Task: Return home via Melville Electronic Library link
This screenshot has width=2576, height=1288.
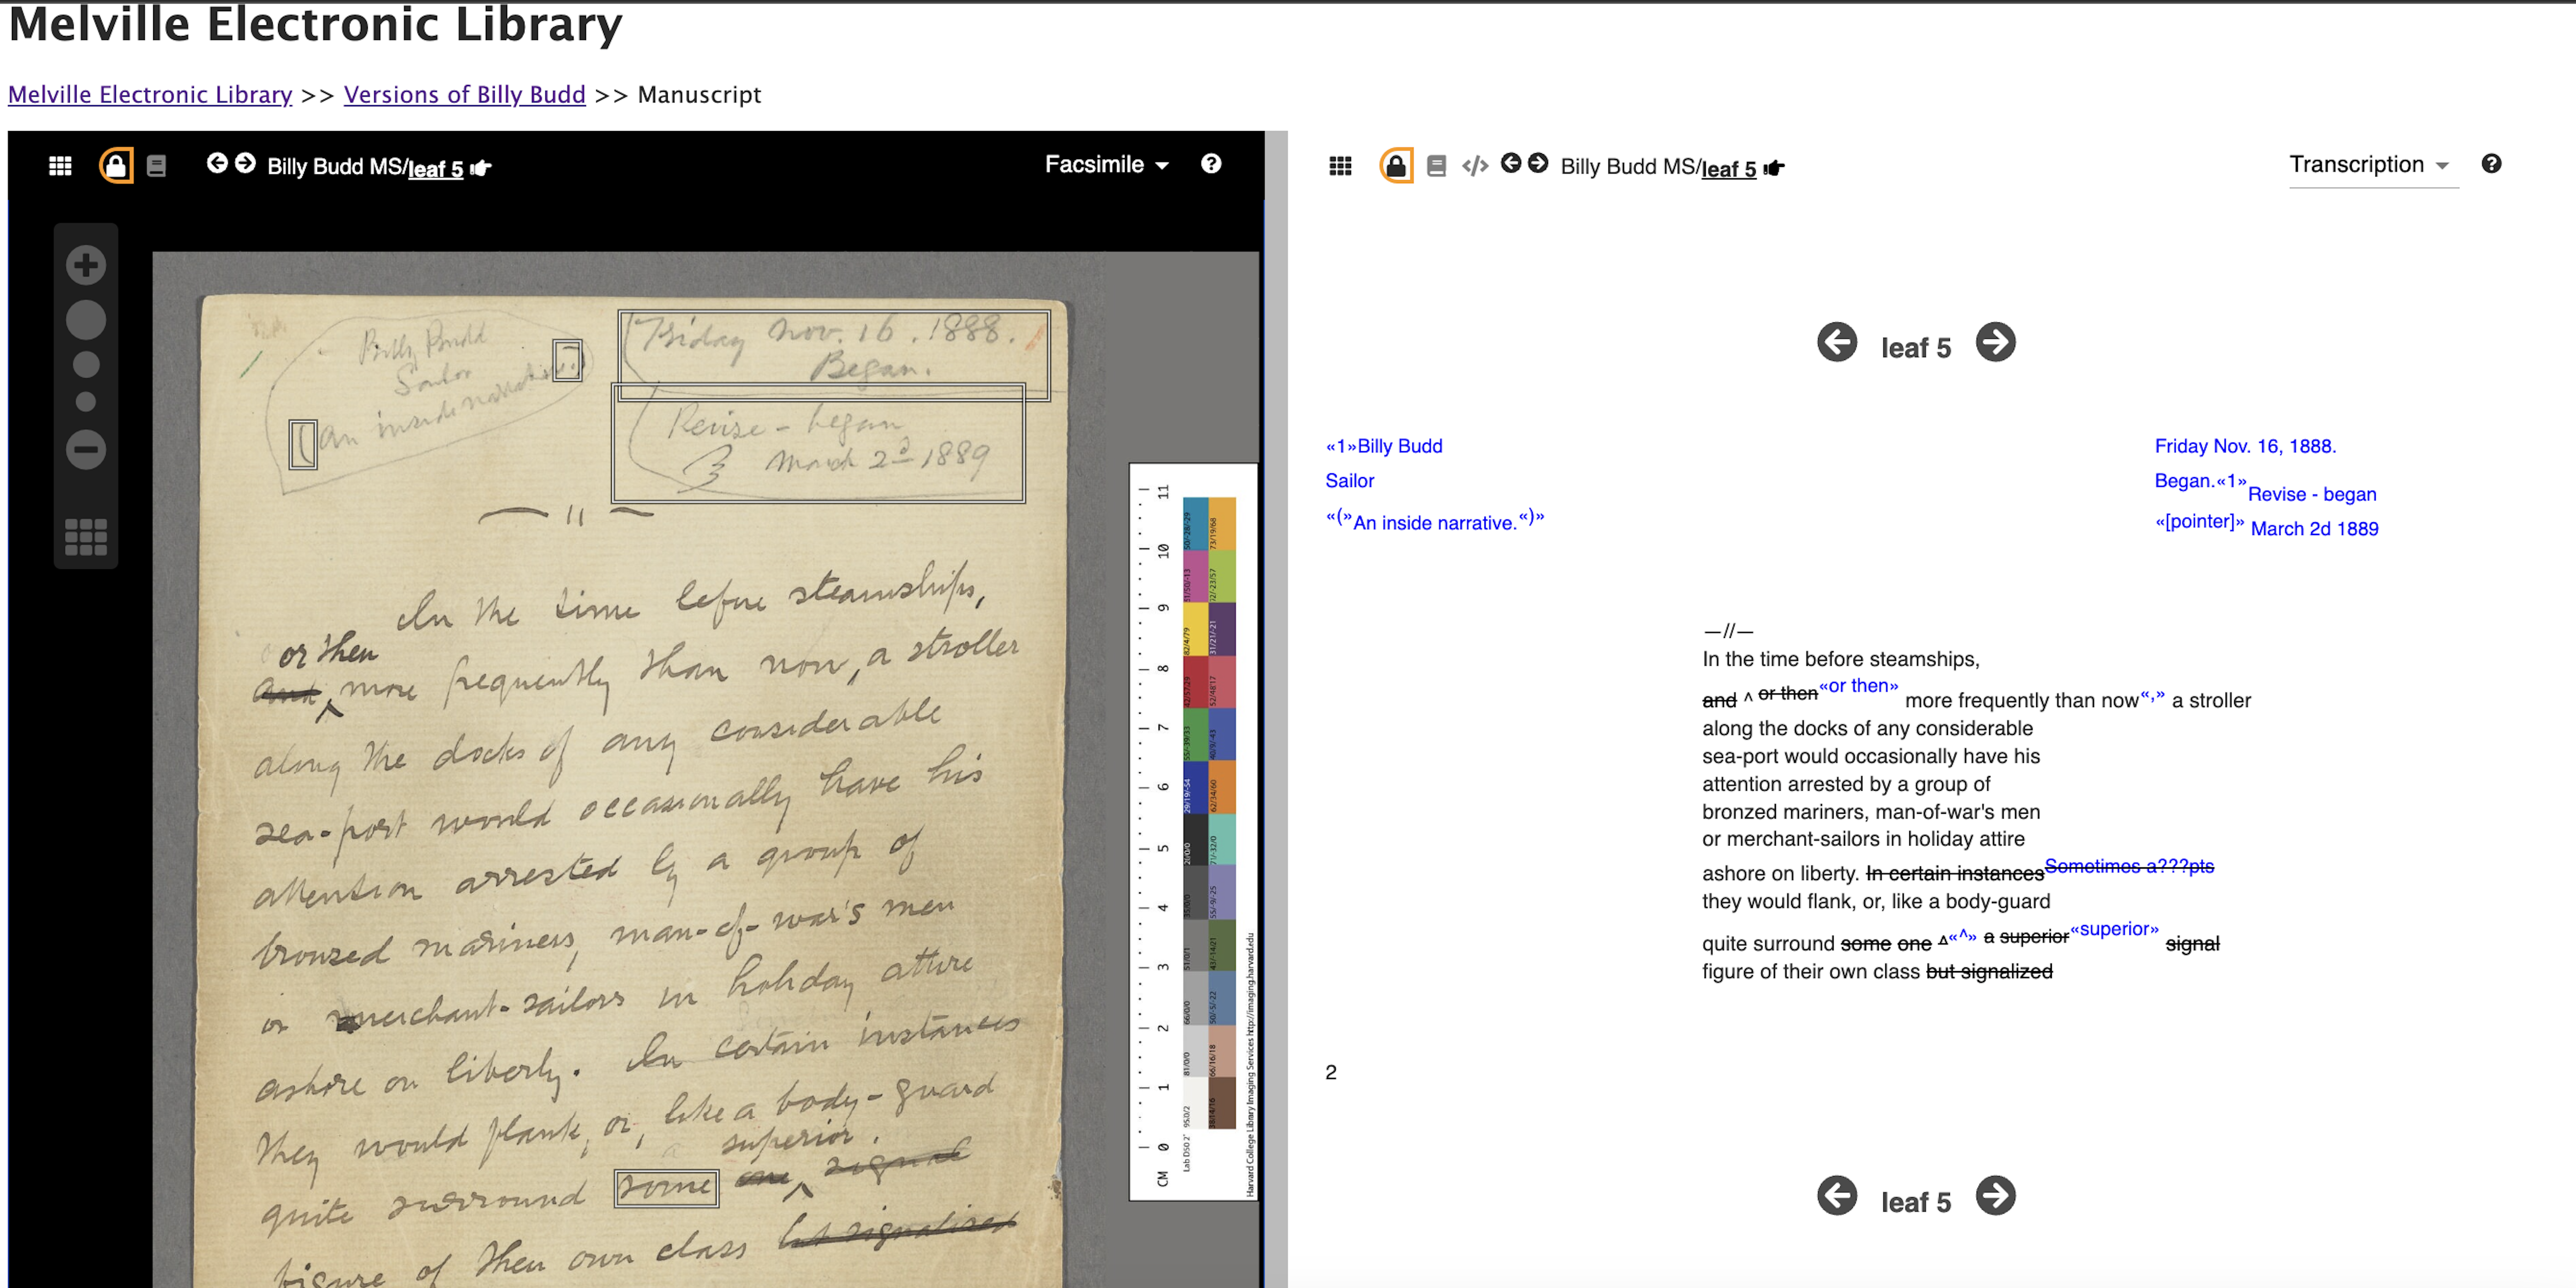Action: click(x=149, y=94)
